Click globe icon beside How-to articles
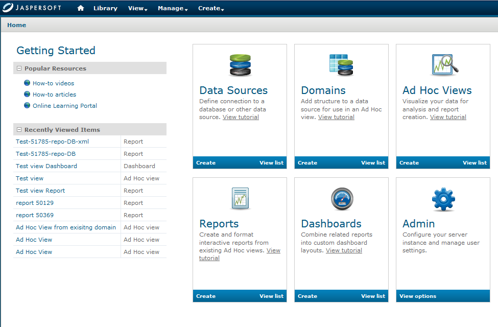The width and height of the screenshot is (498, 327). (27, 94)
